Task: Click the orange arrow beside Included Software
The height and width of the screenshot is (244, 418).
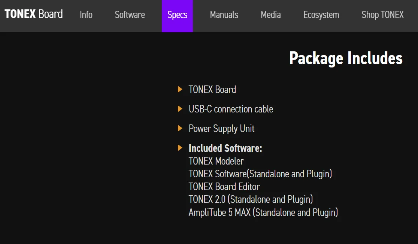Action: [180, 148]
